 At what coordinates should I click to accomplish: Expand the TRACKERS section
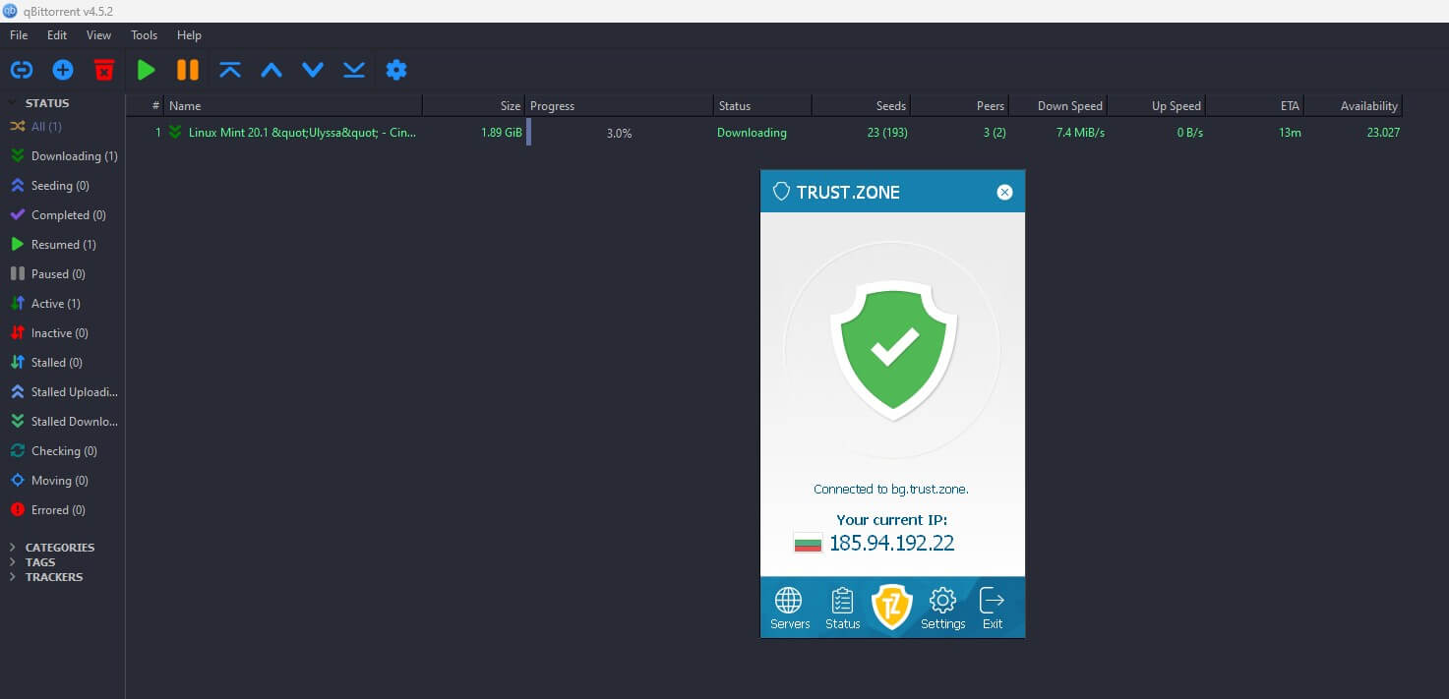13,577
